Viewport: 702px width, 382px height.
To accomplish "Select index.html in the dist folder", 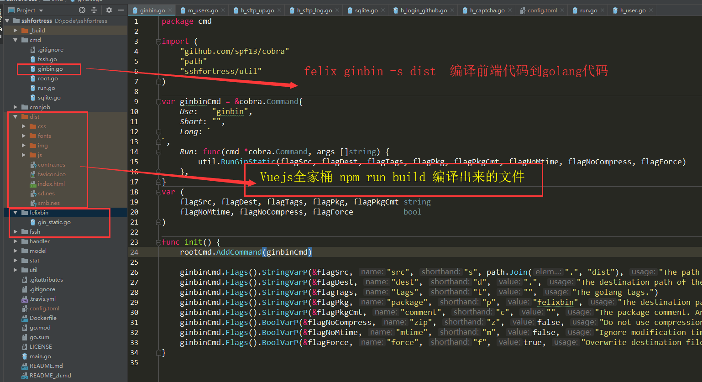I will (x=51, y=184).
